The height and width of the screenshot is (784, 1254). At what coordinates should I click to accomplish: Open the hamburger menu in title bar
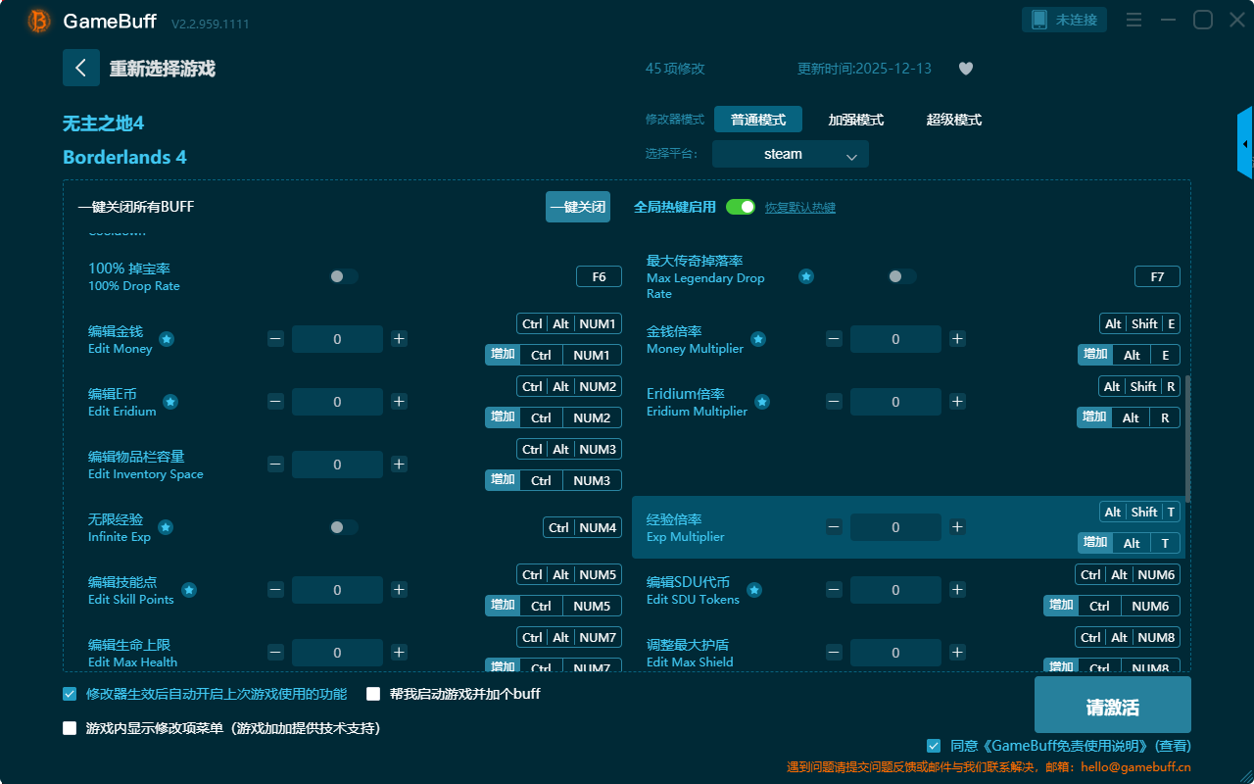pyautogui.click(x=1133, y=20)
